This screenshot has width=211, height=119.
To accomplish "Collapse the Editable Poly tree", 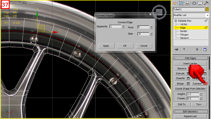I will (176, 21).
